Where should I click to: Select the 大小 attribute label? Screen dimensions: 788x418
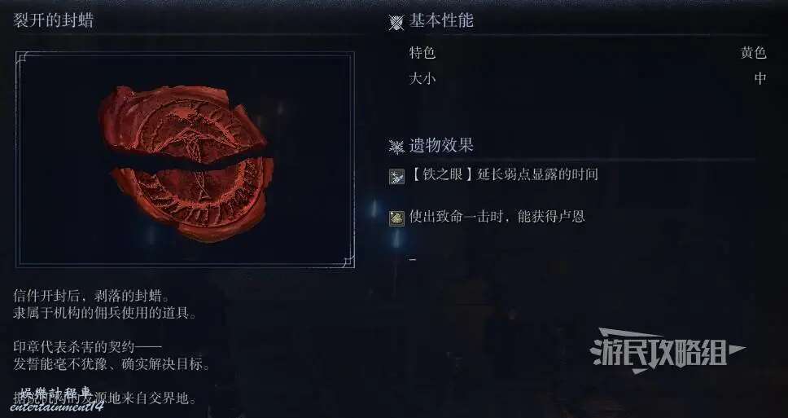point(422,78)
